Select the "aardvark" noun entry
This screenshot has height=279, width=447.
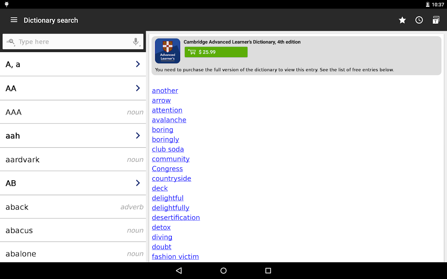coord(73,159)
